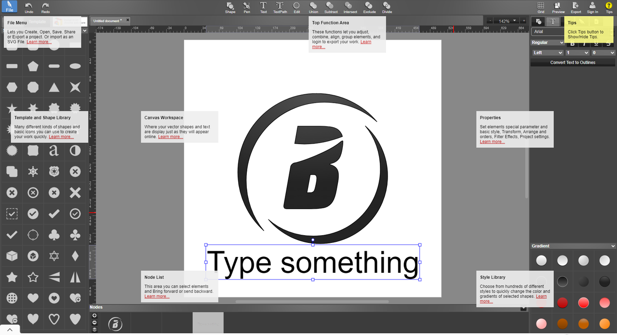
Task: Insert the diamond shape from library
Action: click(x=75, y=255)
